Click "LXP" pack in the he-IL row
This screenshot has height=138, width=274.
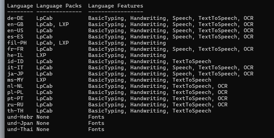pos(41,55)
